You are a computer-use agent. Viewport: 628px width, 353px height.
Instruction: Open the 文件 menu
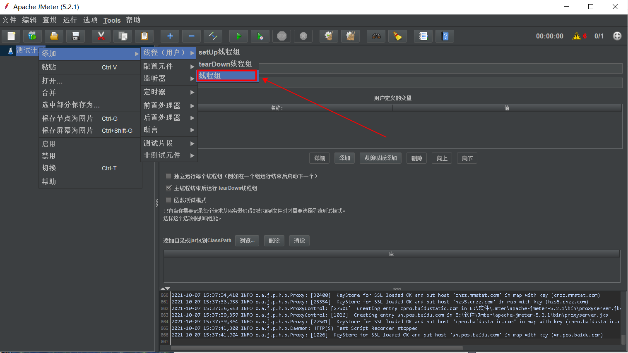[x=9, y=20]
